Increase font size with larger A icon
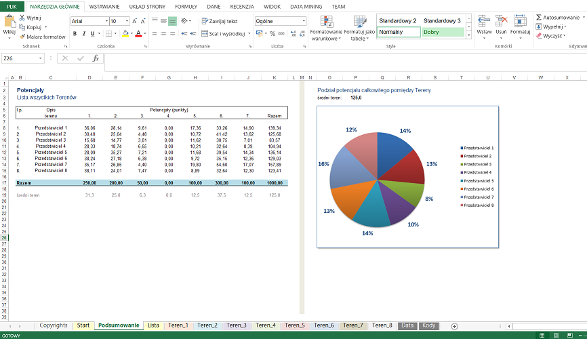587x339 pixels. [x=135, y=21]
